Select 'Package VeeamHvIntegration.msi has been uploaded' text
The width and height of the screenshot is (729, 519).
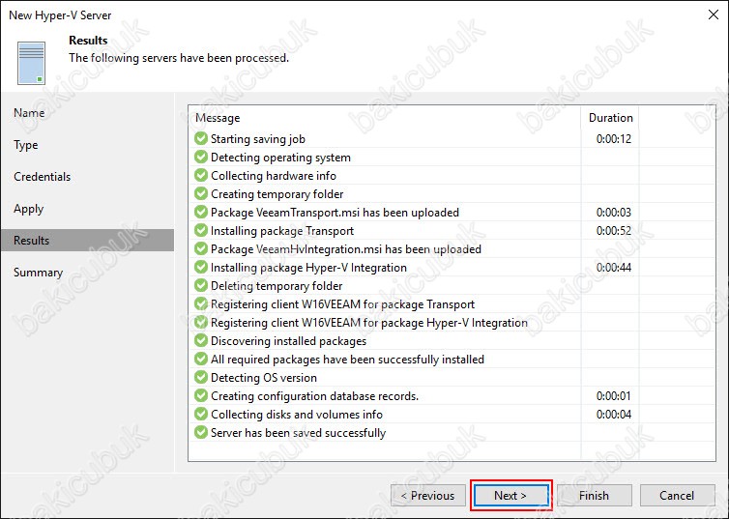click(346, 249)
